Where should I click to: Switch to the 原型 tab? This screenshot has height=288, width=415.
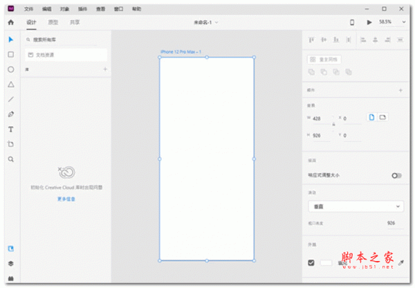coord(53,23)
